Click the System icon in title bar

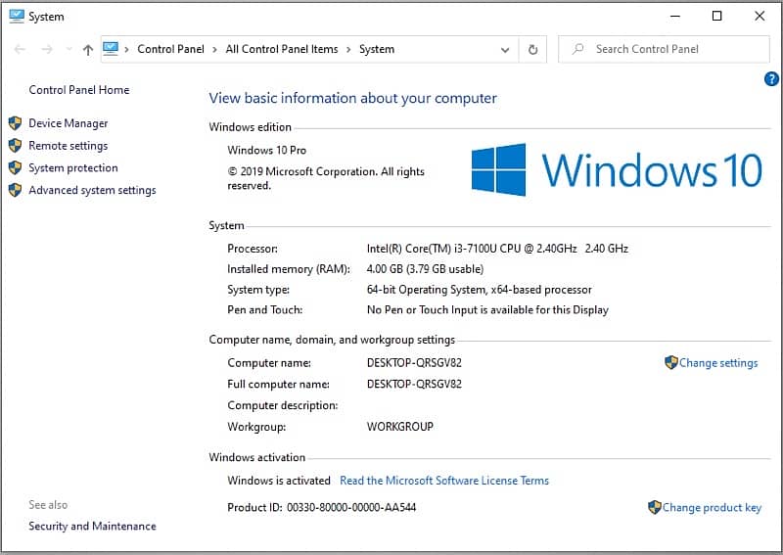point(16,17)
